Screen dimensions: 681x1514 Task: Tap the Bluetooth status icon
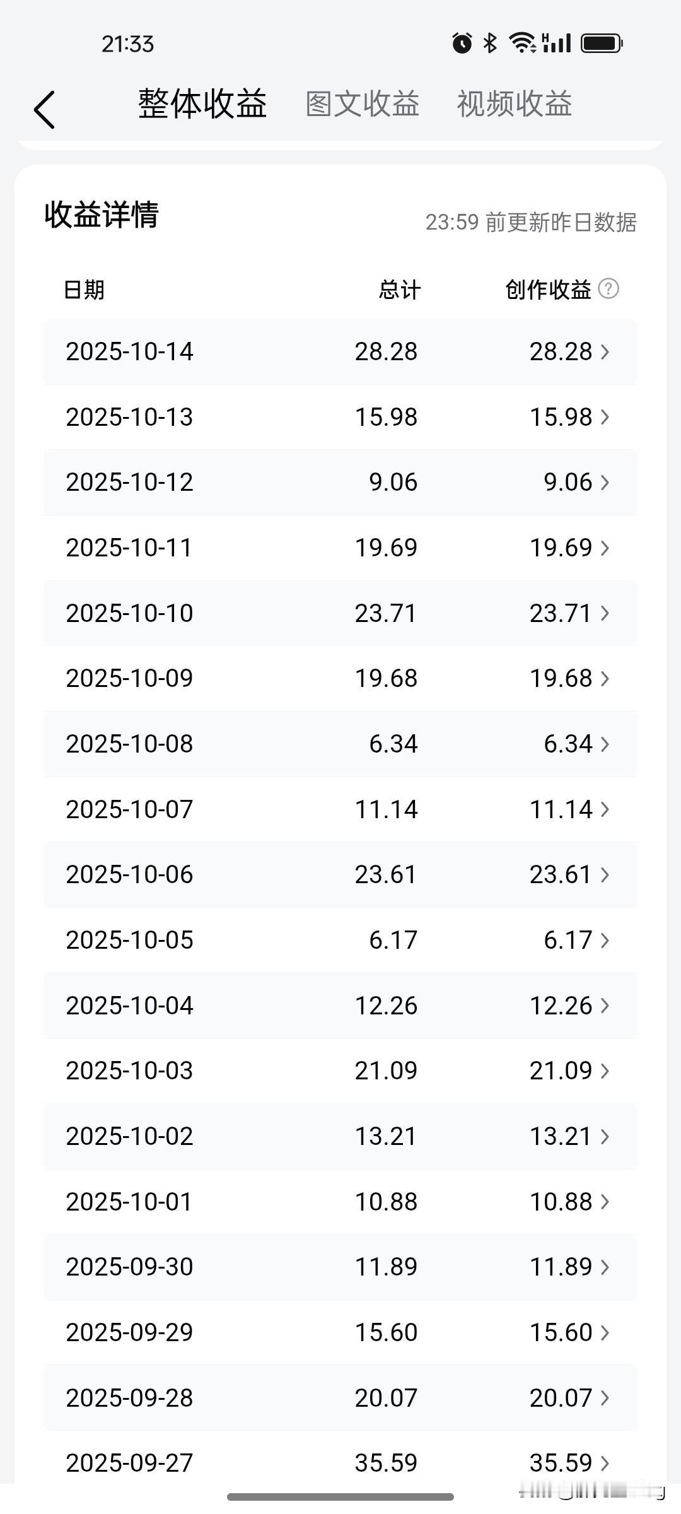tap(490, 43)
